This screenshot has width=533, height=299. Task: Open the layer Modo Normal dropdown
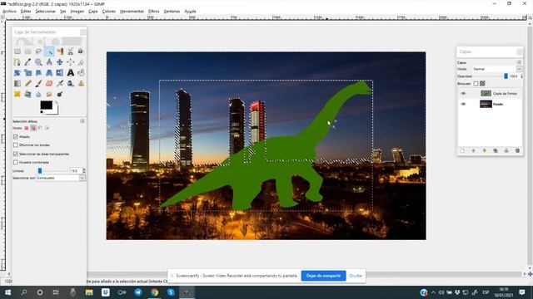pos(497,69)
